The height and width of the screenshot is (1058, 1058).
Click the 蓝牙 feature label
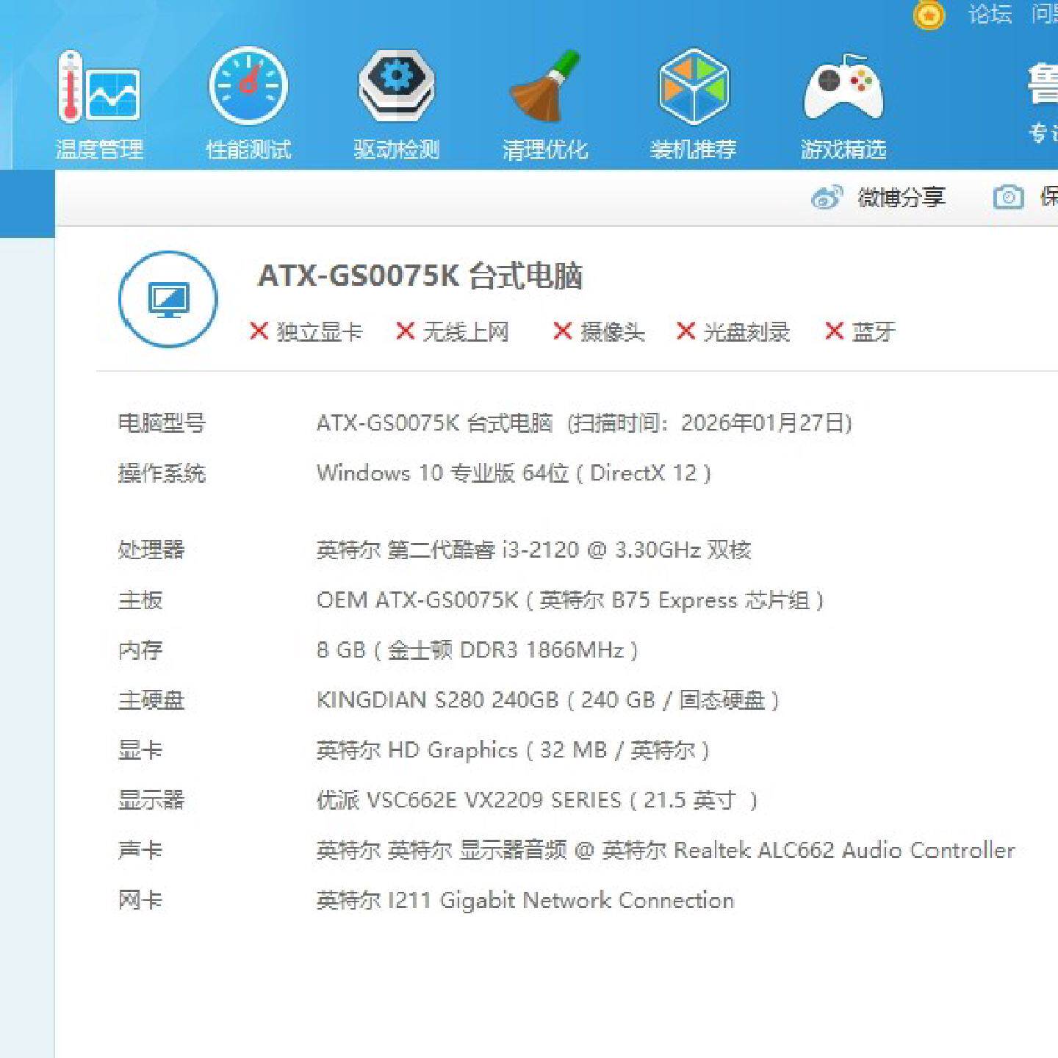(874, 331)
